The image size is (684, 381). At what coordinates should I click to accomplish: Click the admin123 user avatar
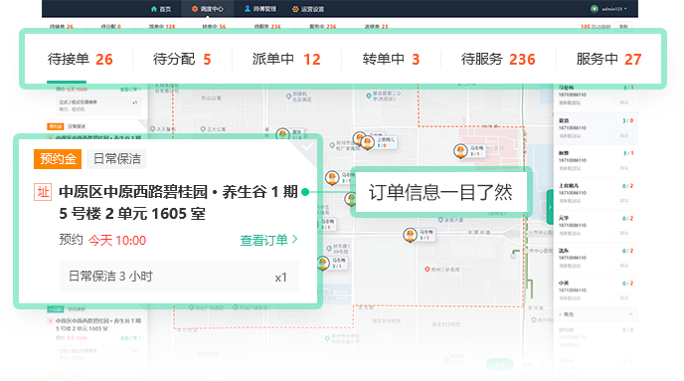594,9
